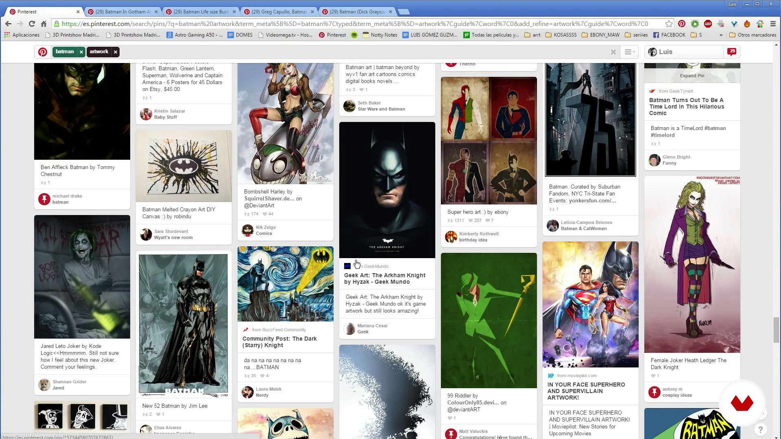Switch to 'Batman (Dick Grayson' tab
This screenshot has width=781, height=439.
358,12
